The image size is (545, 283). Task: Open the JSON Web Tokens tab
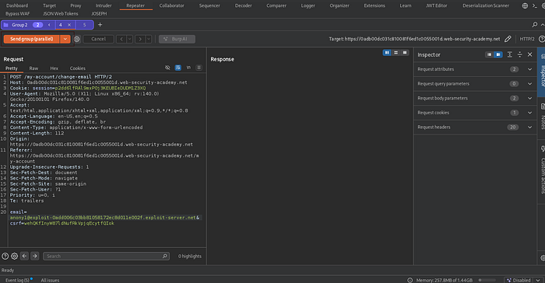click(61, 13)
